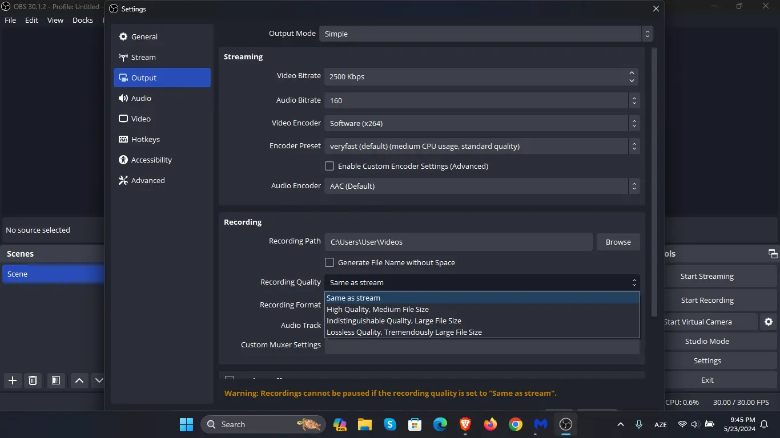
Task: Browse for a recording path folder
Action: point(618,242)
